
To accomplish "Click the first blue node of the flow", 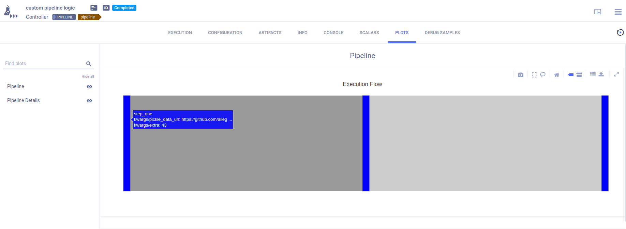I will (127, 143).
